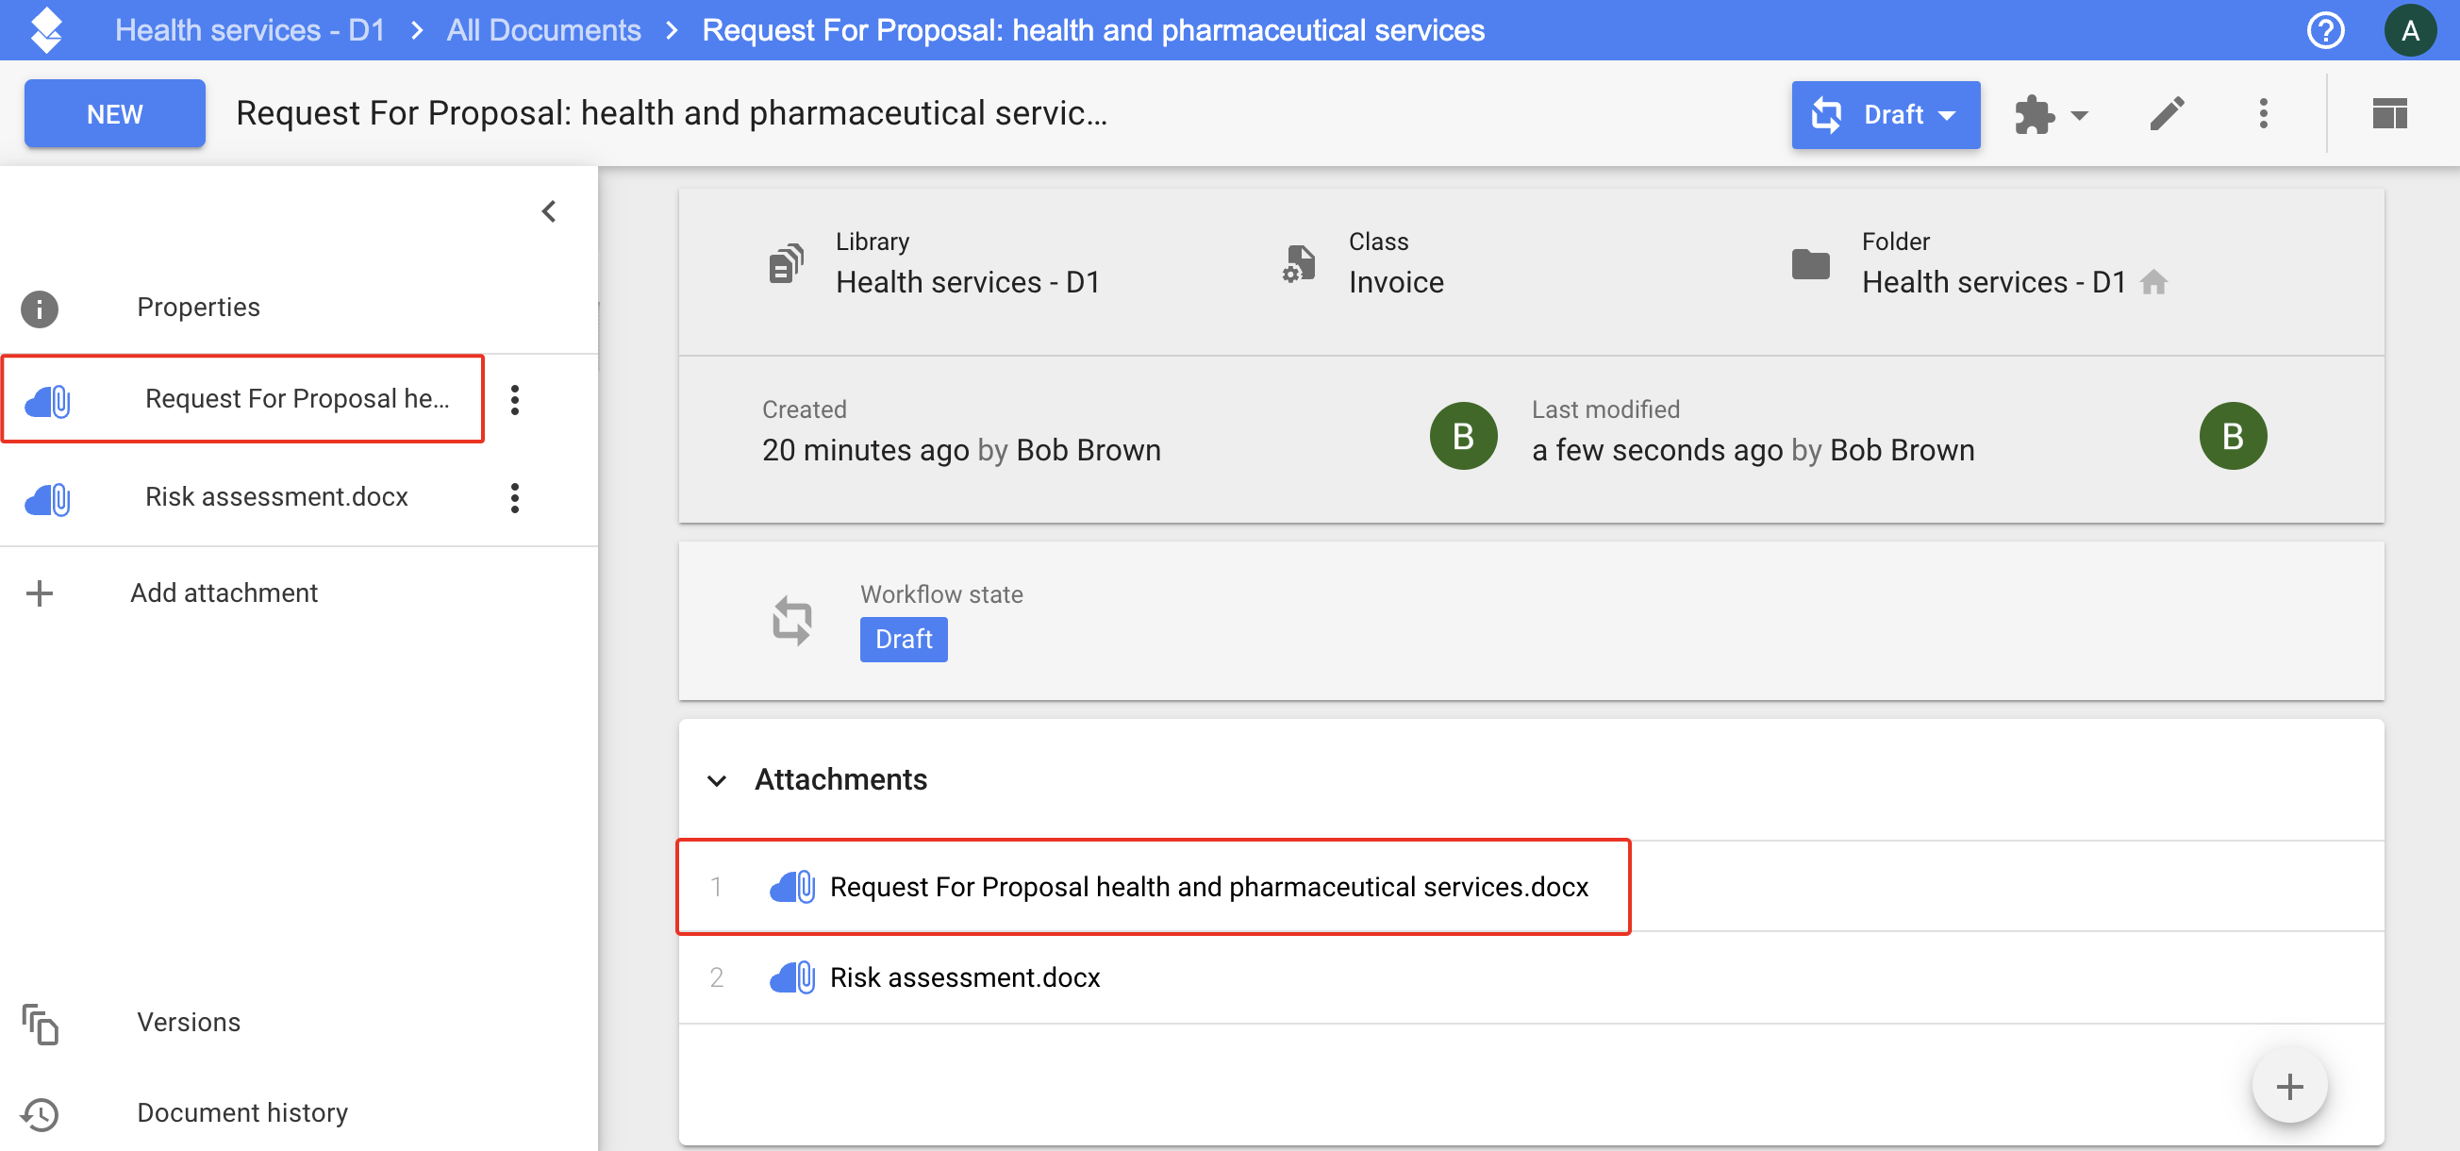
Task: Open the Versions sidebar item
Action: (x=188, y=1022)
